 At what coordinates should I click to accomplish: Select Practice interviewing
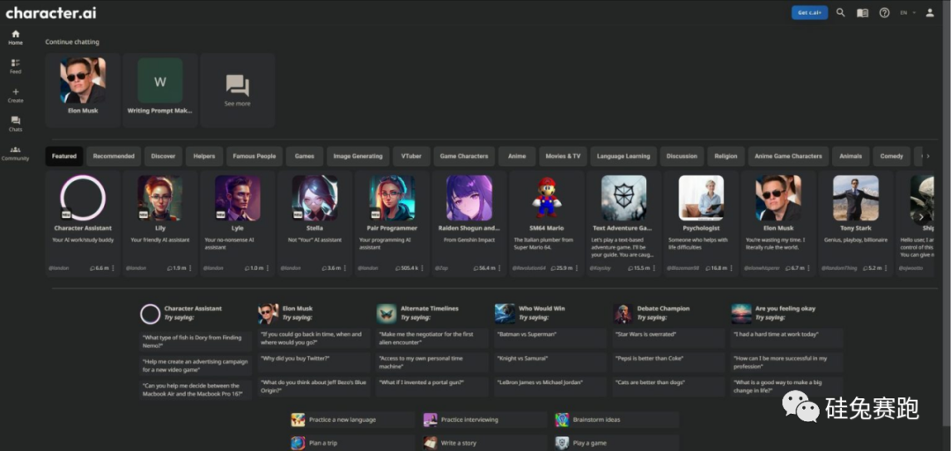[x=484, y=419]
